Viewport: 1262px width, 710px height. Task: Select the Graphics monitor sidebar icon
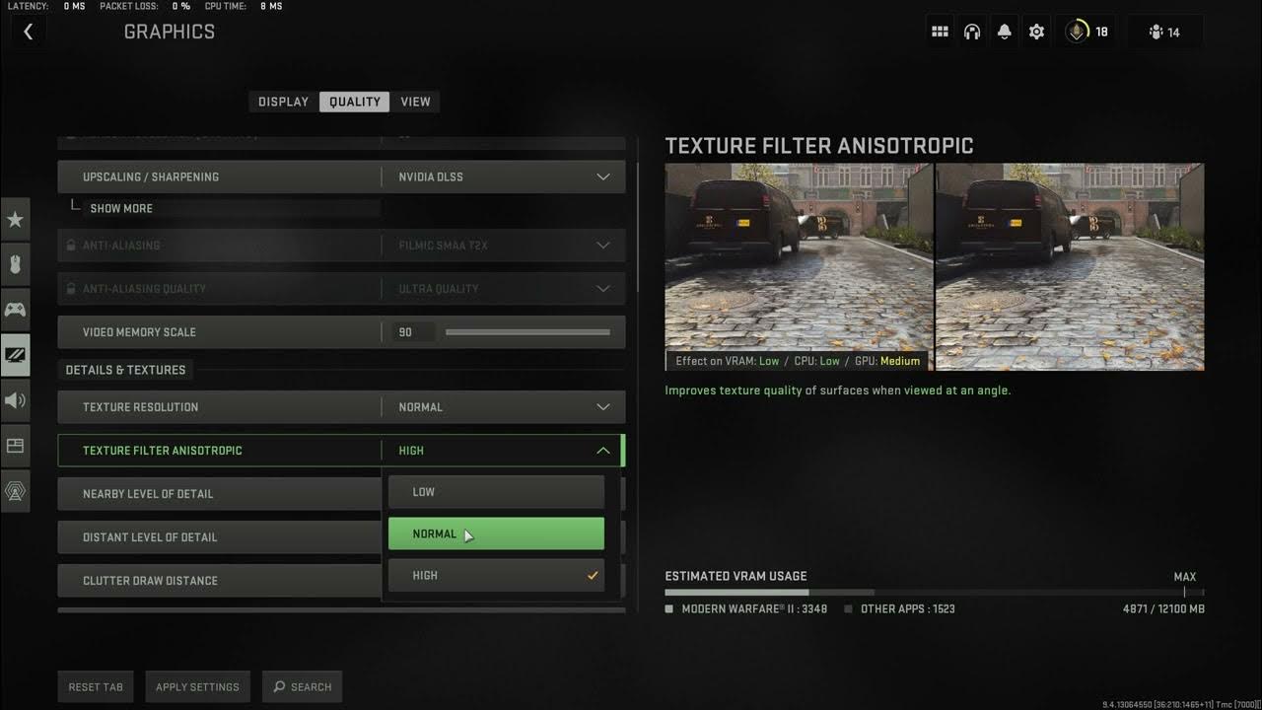click(x=15, y=355)
